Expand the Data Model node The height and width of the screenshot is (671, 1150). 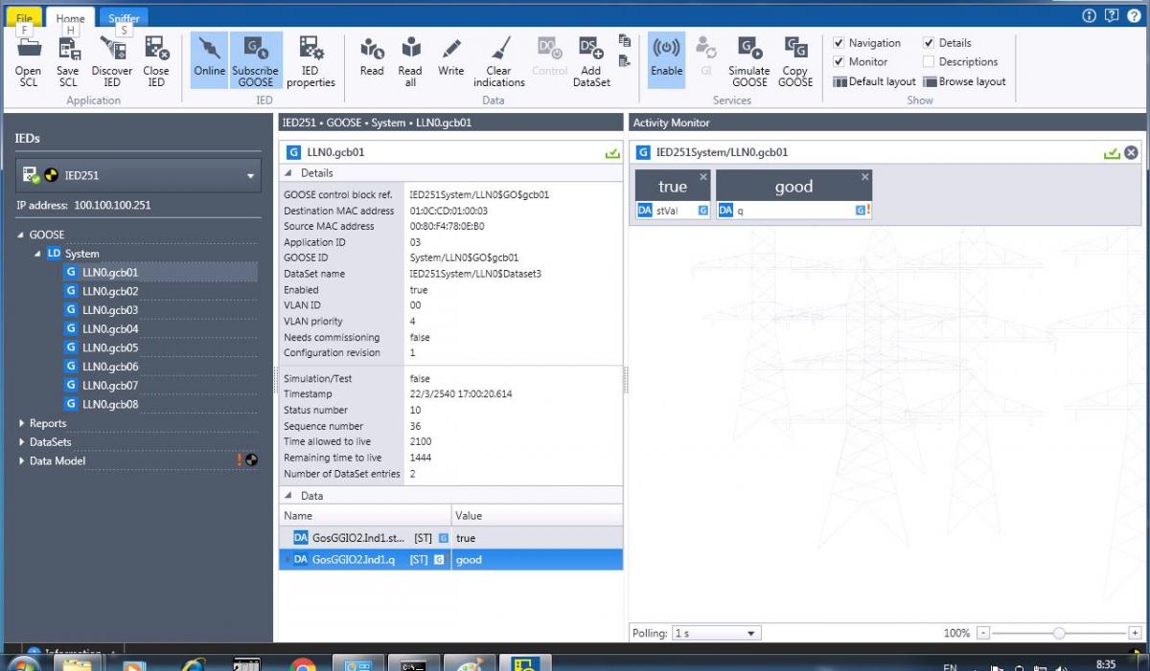(x=21, y=460)
